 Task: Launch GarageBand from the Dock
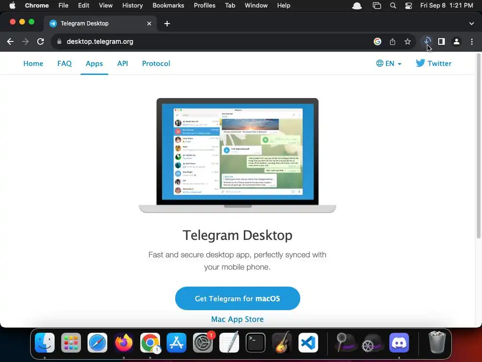(282, 343)
